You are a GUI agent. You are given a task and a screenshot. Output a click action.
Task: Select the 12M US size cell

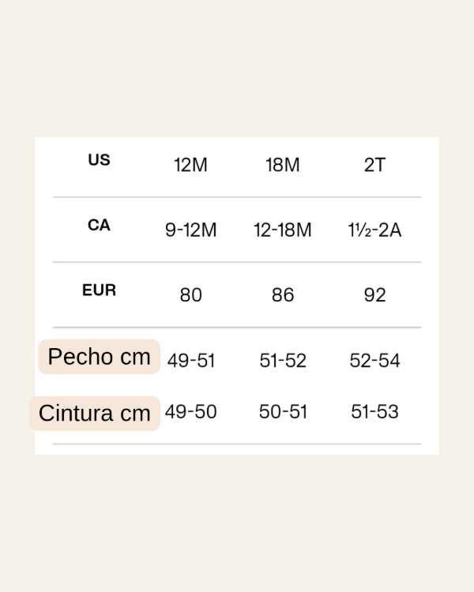[190, 166]
